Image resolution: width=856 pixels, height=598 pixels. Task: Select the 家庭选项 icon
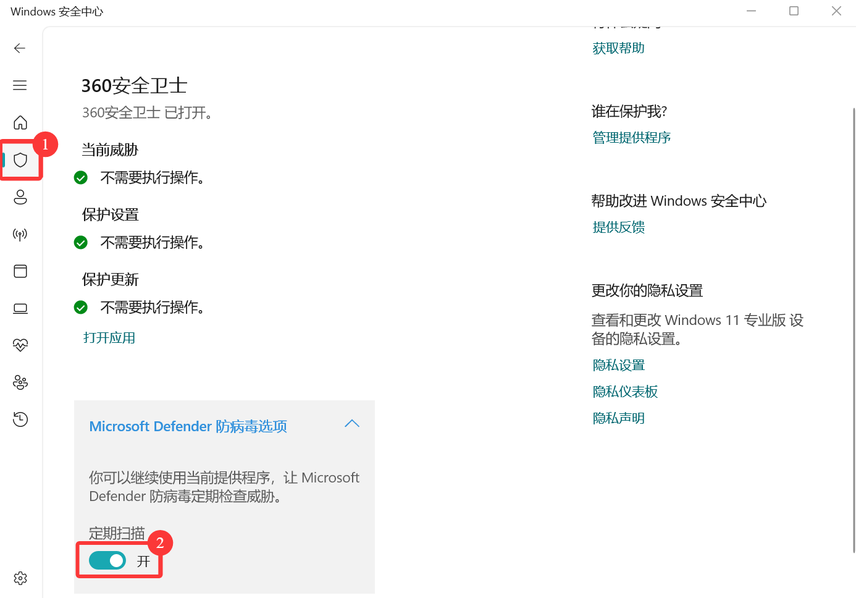point(20,382)
